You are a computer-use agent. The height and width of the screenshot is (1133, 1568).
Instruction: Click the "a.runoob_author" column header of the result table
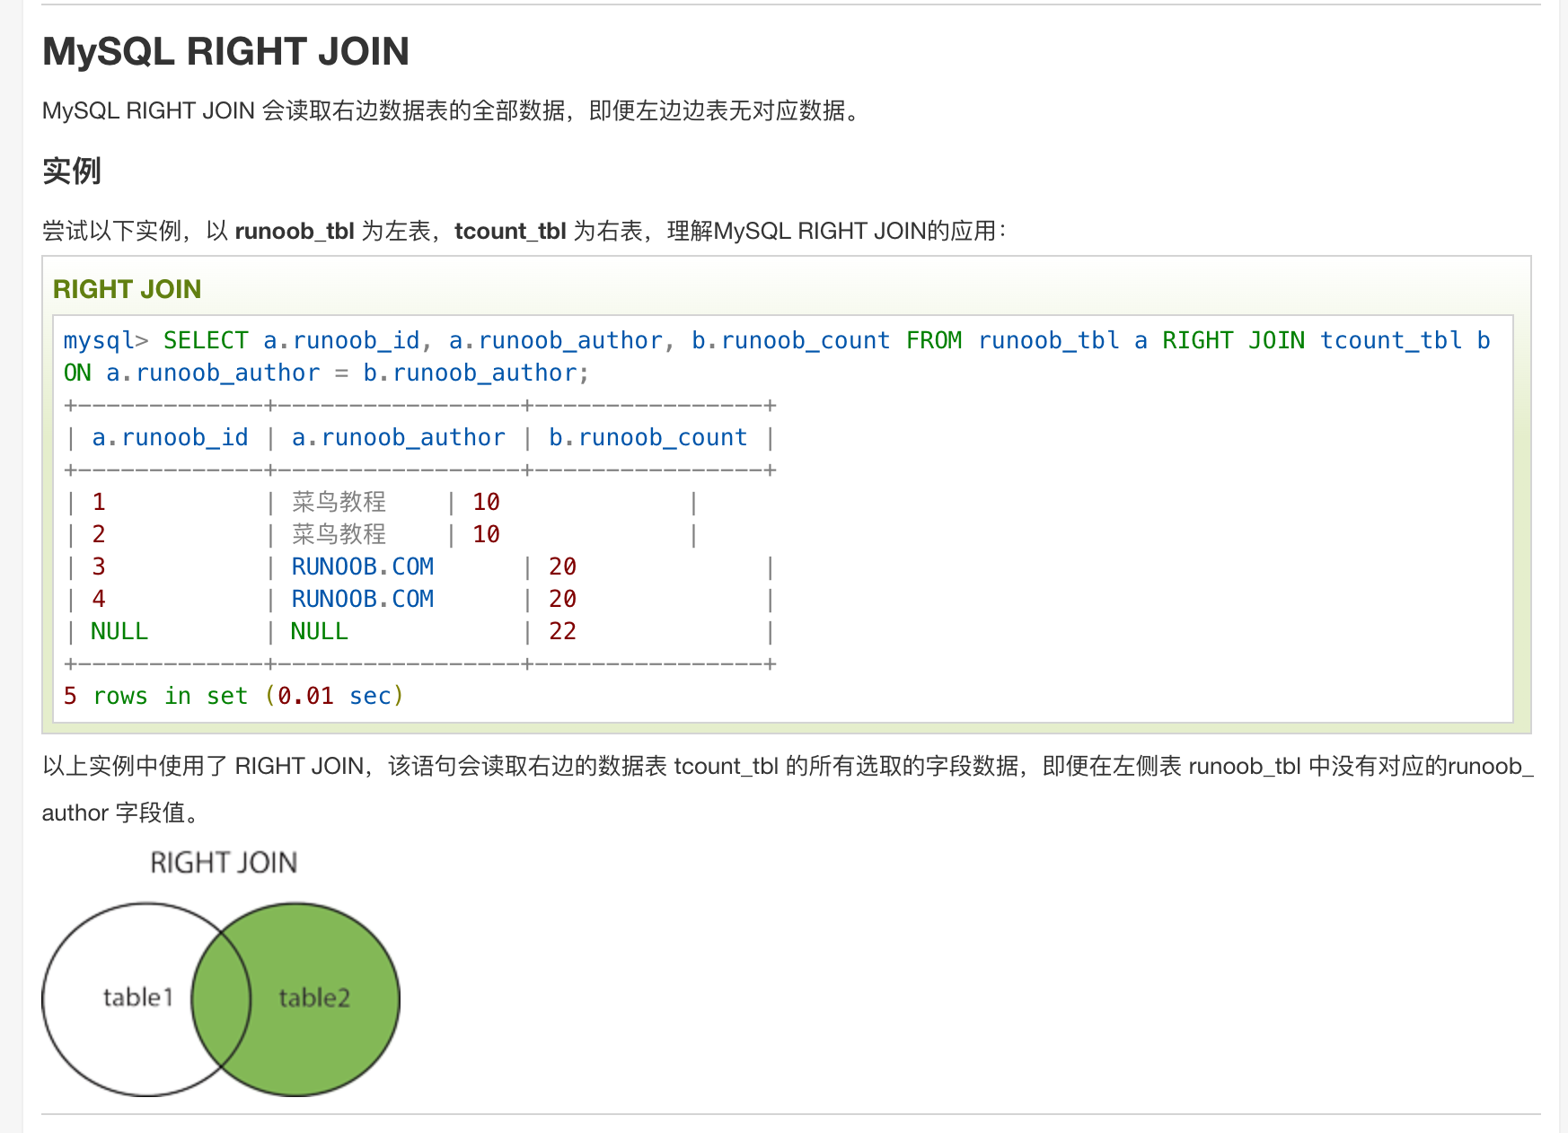pyautogui.click(x=398, y=438)
